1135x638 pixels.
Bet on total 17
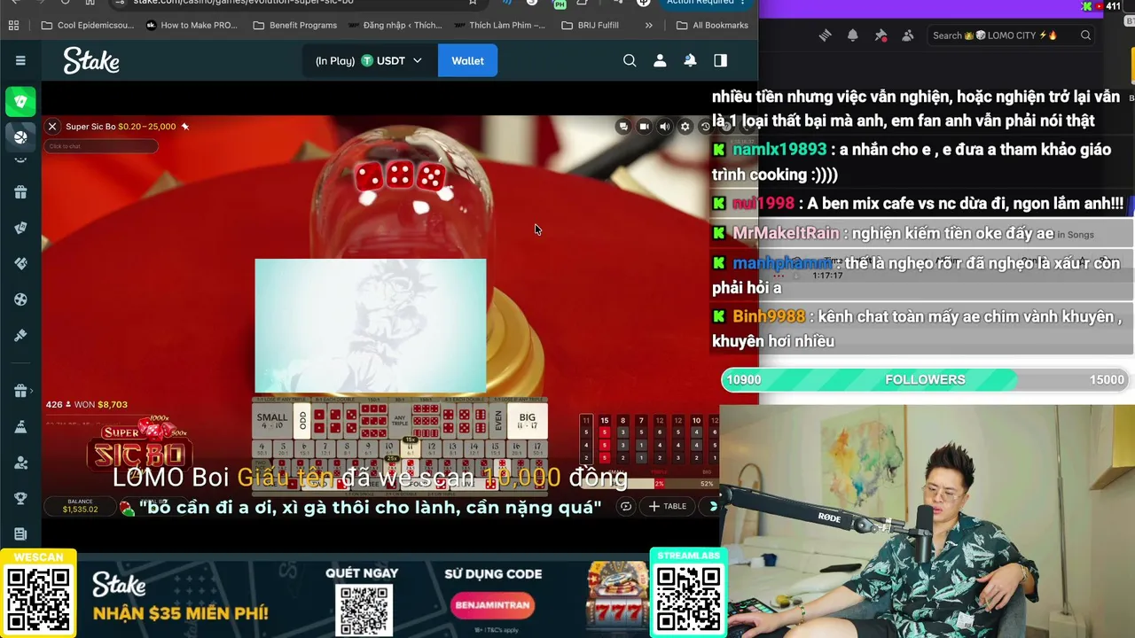536,447
